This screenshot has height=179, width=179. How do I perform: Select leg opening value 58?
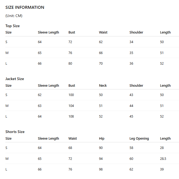(x=131, y=148)
